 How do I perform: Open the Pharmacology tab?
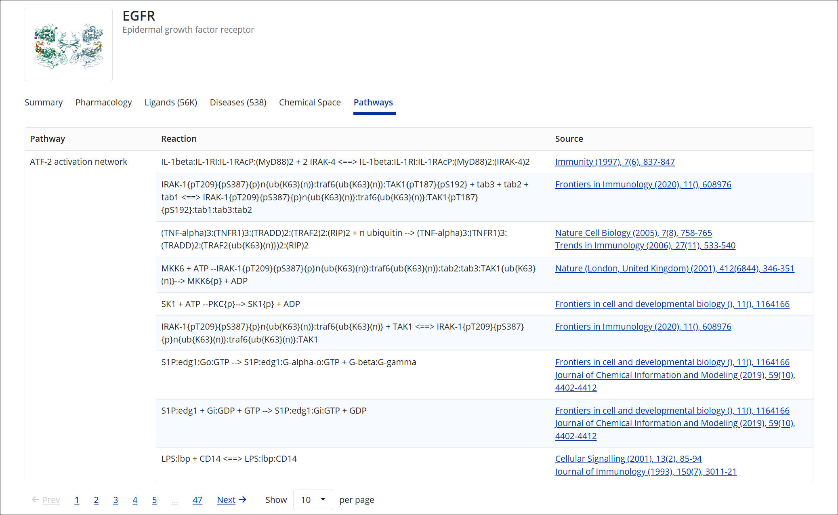[x=104, y=103]
